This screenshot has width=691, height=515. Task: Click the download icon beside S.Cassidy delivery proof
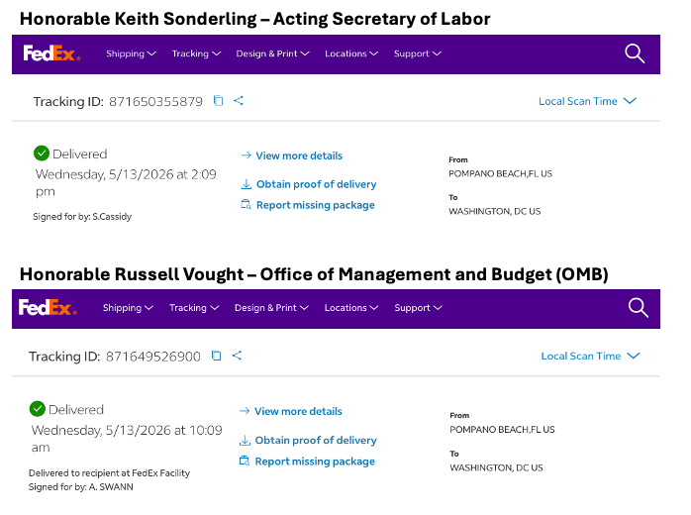pos(247,184)
